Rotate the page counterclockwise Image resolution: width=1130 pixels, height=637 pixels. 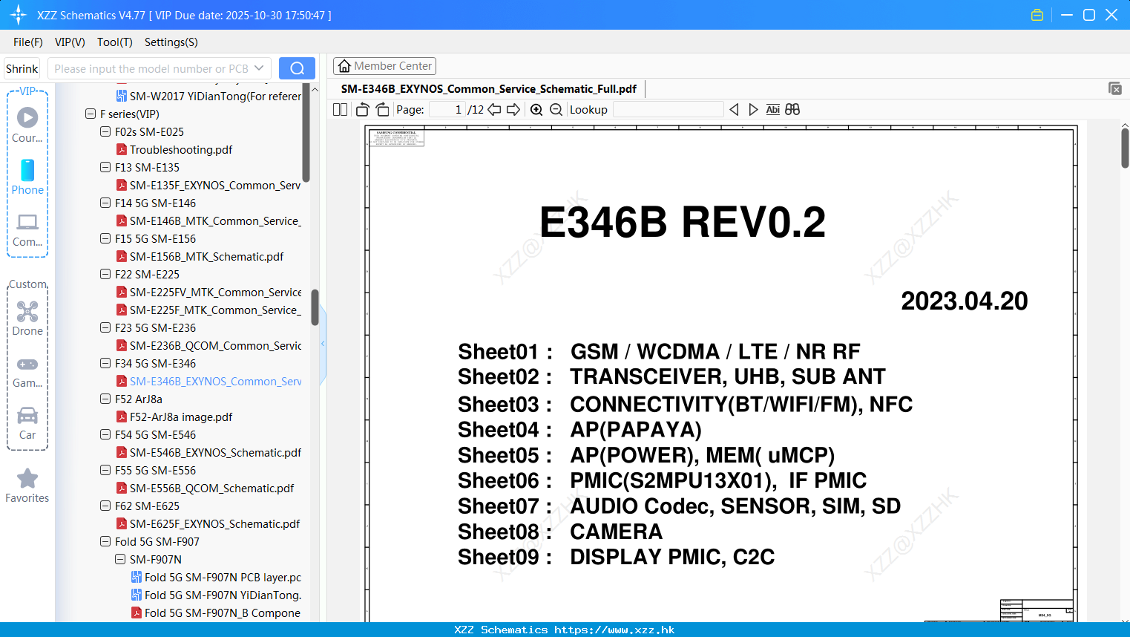pyautogui.click(x=362, y=109)
